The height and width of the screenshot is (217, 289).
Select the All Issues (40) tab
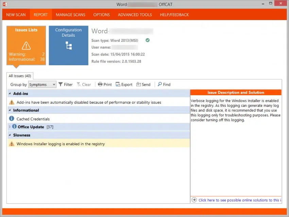click(x=20, y=76)
